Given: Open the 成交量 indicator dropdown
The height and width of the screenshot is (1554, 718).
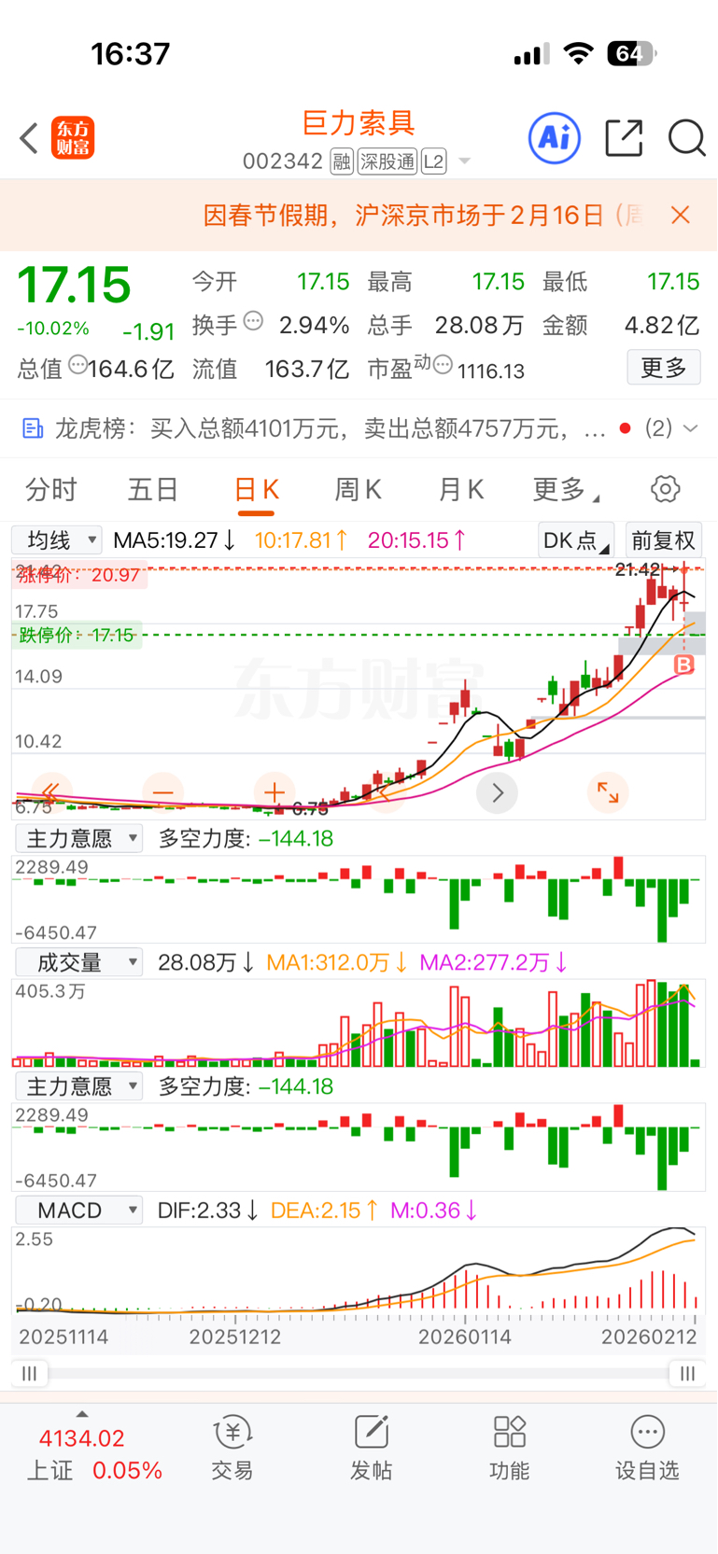Looking at the screenshot, I should [x=78, y=962].
